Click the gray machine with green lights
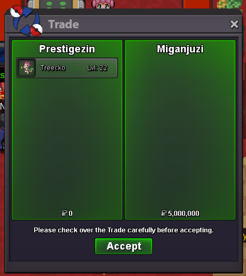The image size is (246, 276). click(56, 4)
